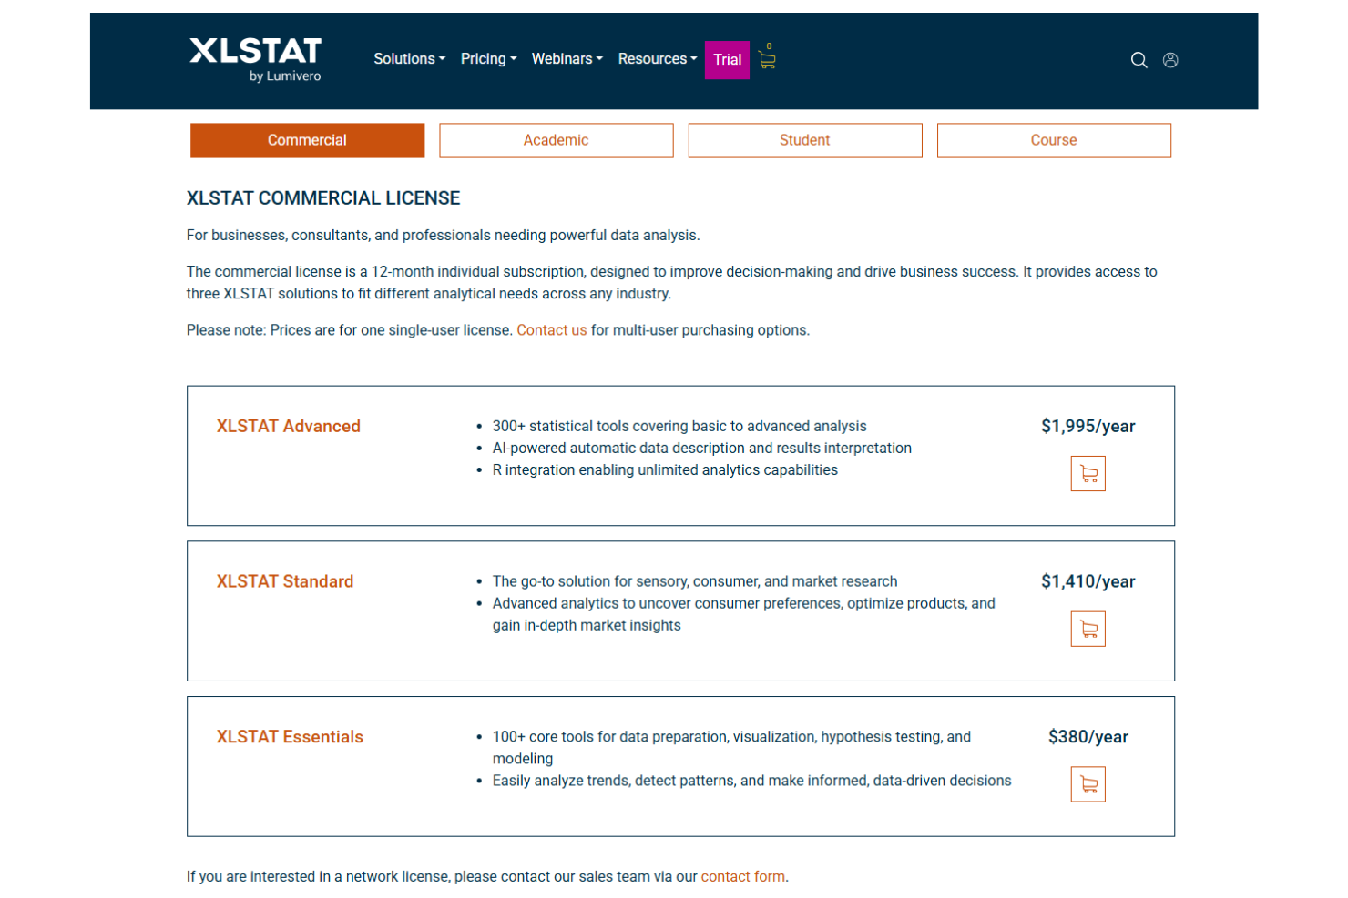Go to XLSTAT by Lumivero logo home
The width and height of the screenshot is (1348, 898).
tap(255, 60)
